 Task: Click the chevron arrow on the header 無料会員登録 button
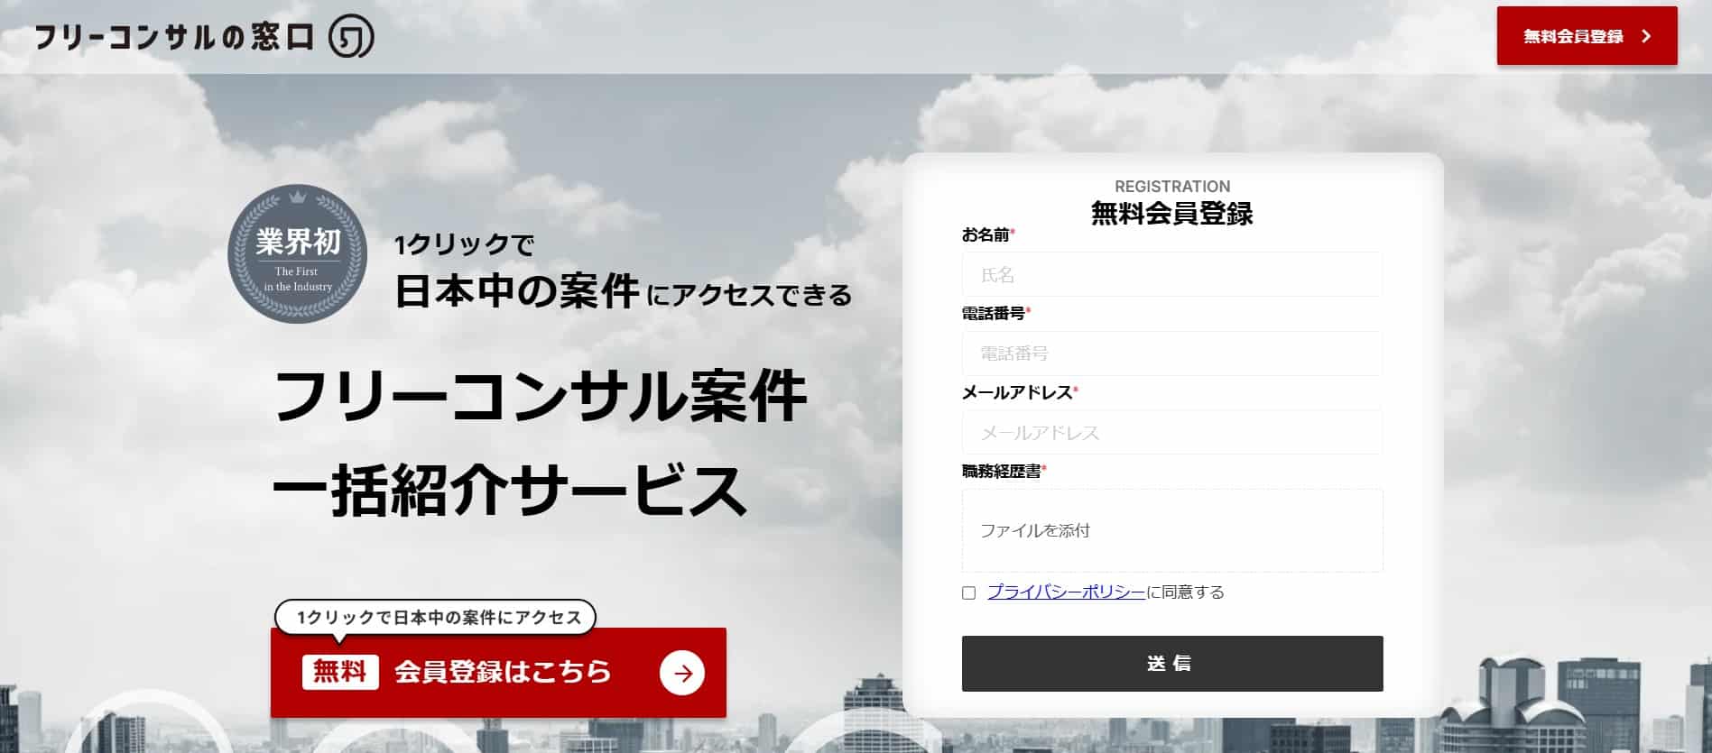[1646, 36]
